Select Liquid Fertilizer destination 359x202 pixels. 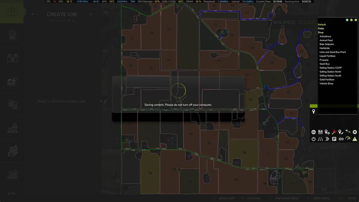click(328, 56)
